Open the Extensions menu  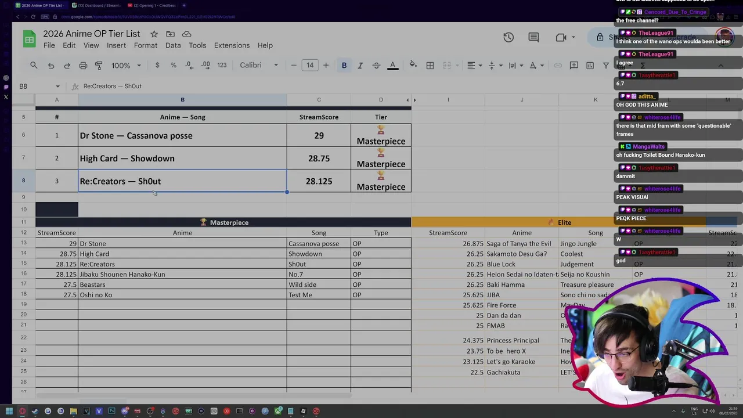point(232,45)
